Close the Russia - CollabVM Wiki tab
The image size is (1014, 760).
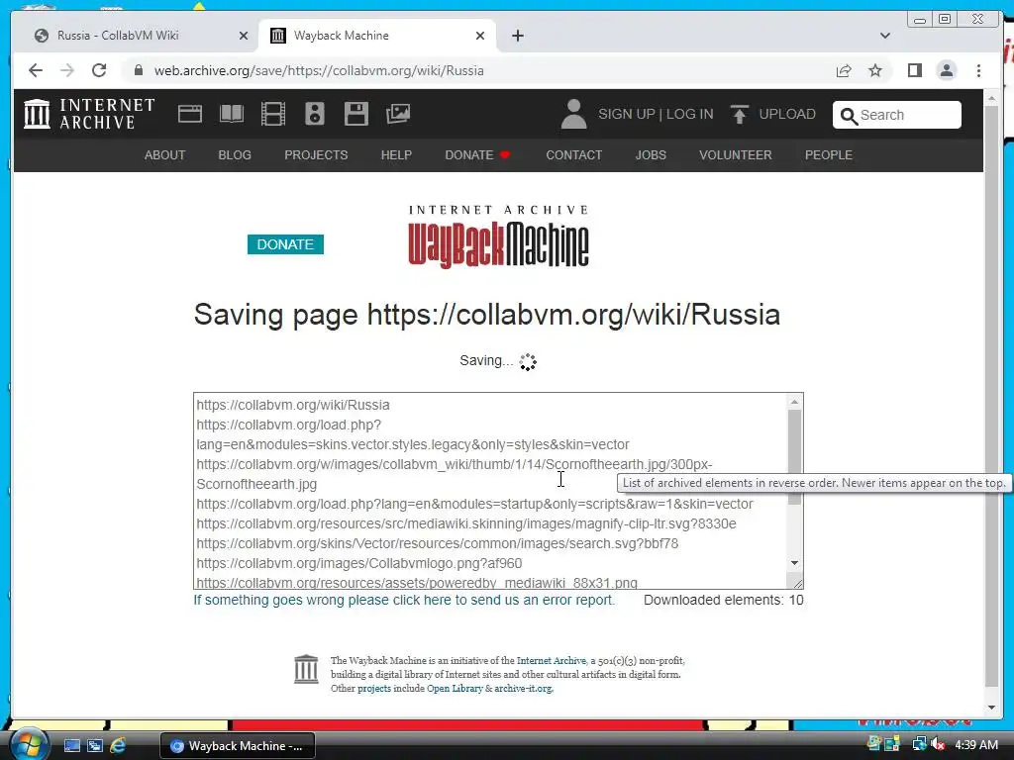click(244, 36)
